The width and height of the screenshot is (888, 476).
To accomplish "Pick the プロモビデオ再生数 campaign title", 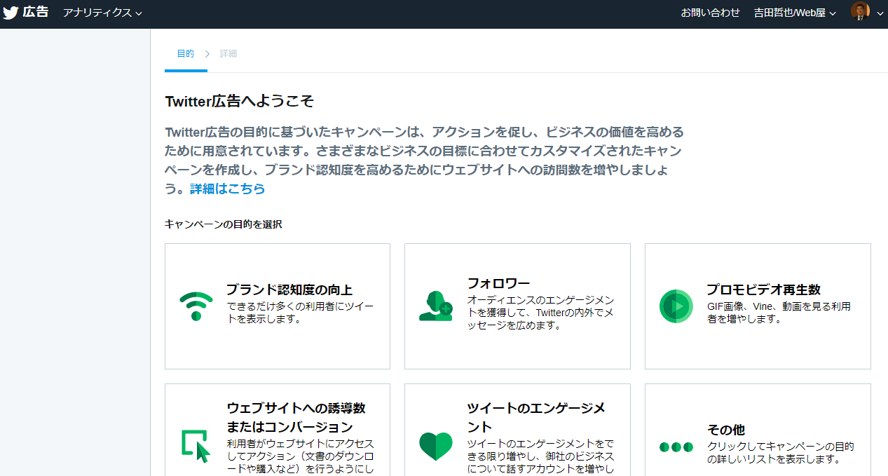I will [763, 290].
